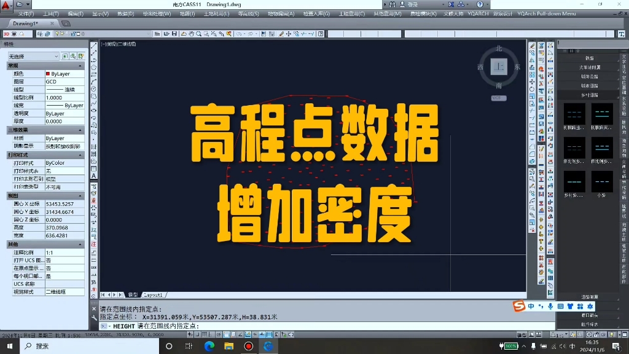Toggle grid display on the status bar

click(204, 335)
